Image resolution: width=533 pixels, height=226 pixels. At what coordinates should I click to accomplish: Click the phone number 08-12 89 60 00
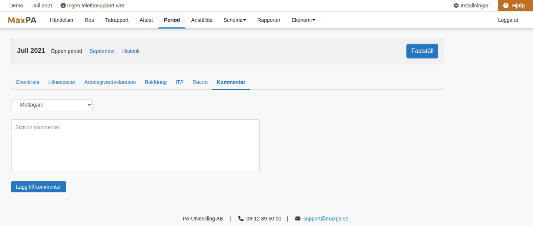pos(264,219)
